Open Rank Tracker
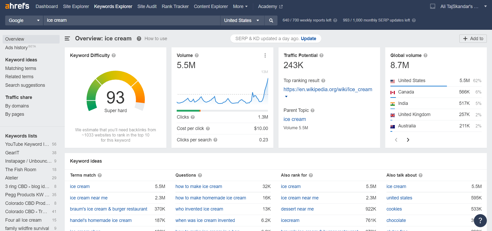The image size is (492, 231). click(x=175, y=6)
